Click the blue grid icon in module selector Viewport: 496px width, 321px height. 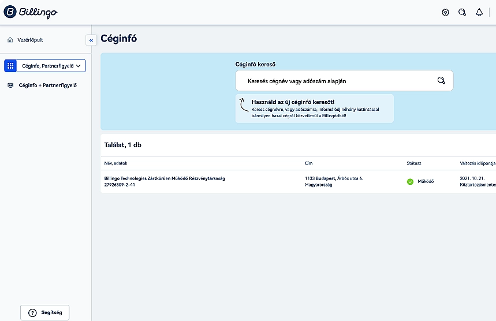tap(10, 66)
